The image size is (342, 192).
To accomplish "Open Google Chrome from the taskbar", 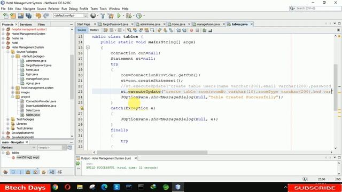I will coord(56,187).
